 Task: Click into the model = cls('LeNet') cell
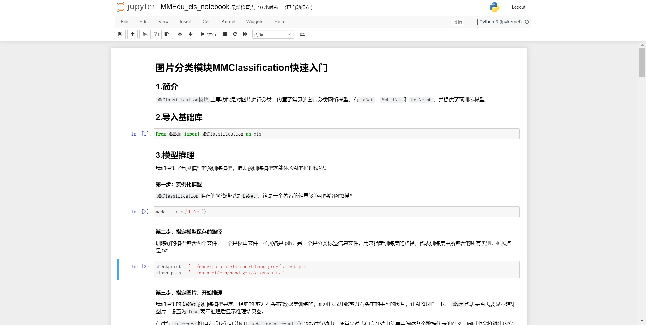click(336, 212)
